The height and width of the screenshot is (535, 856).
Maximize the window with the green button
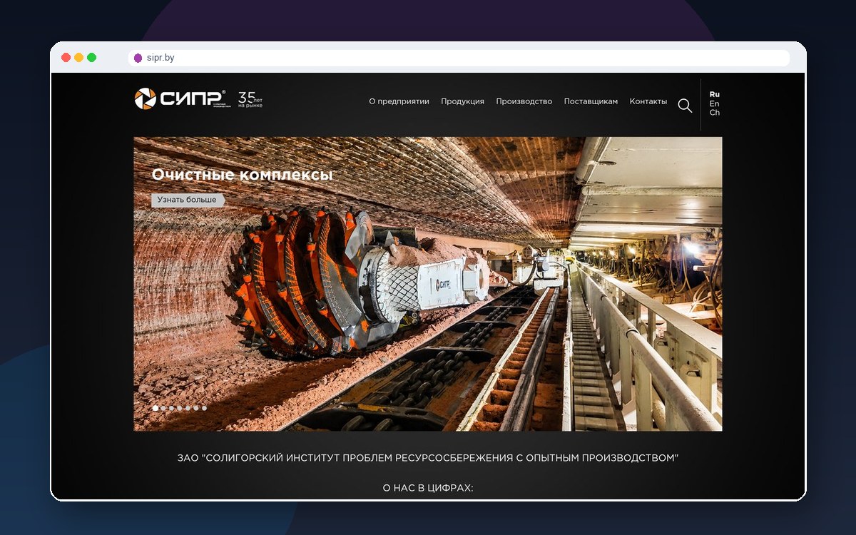[x=91, y=58]
